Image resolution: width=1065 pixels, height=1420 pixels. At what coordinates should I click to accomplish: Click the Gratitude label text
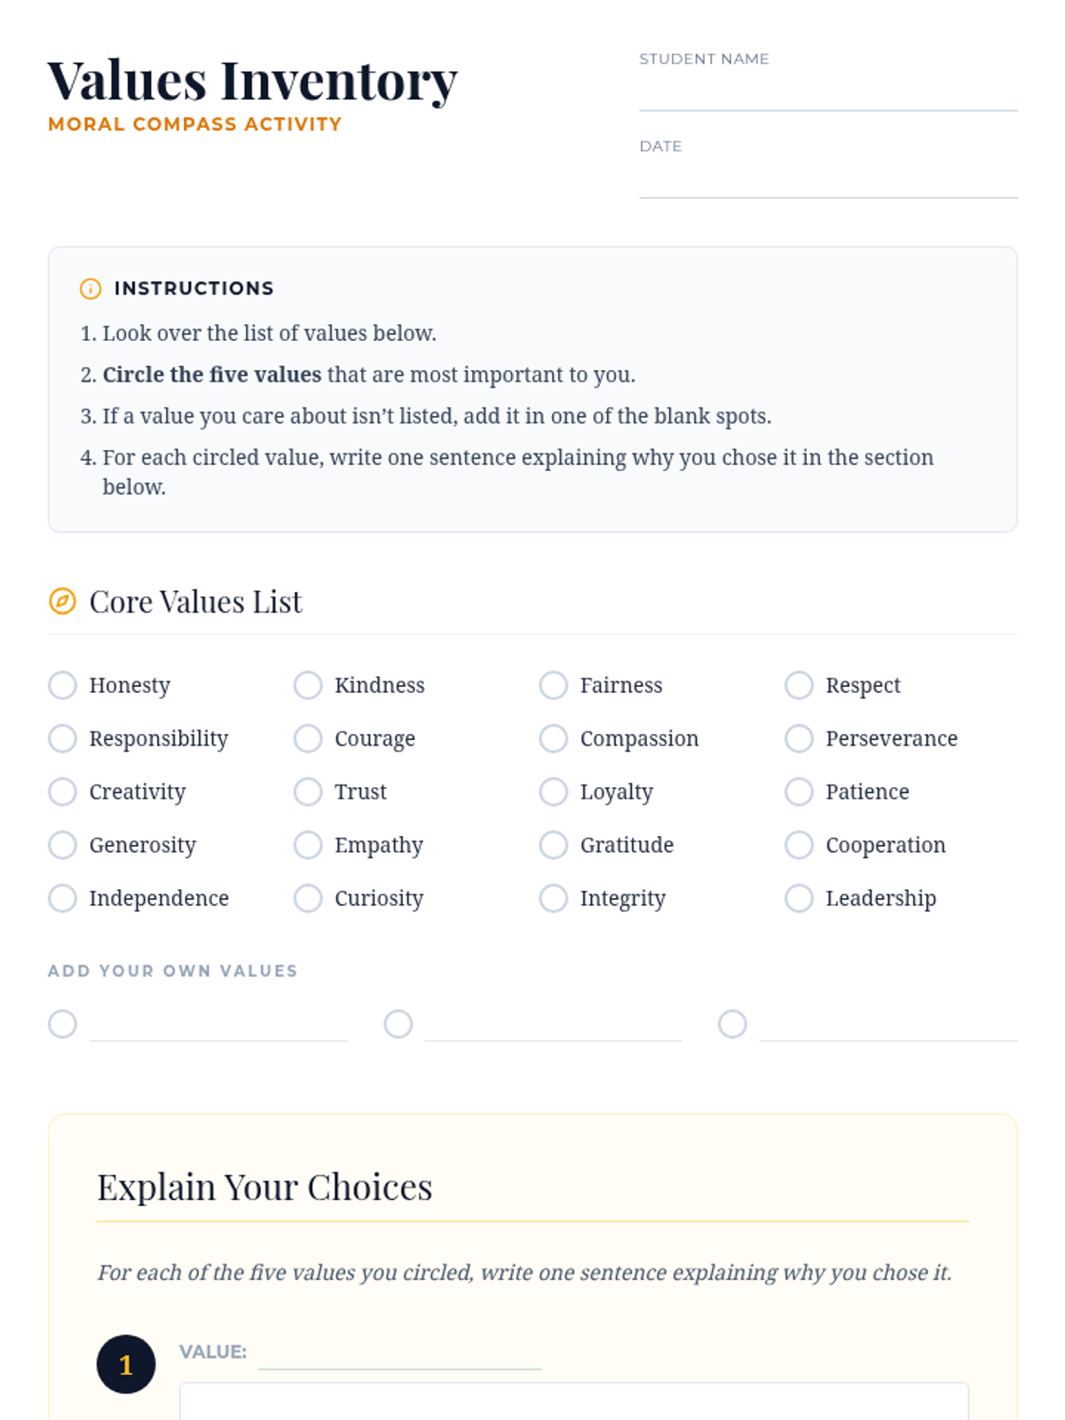pyautogui.click(x=627, y=845)
